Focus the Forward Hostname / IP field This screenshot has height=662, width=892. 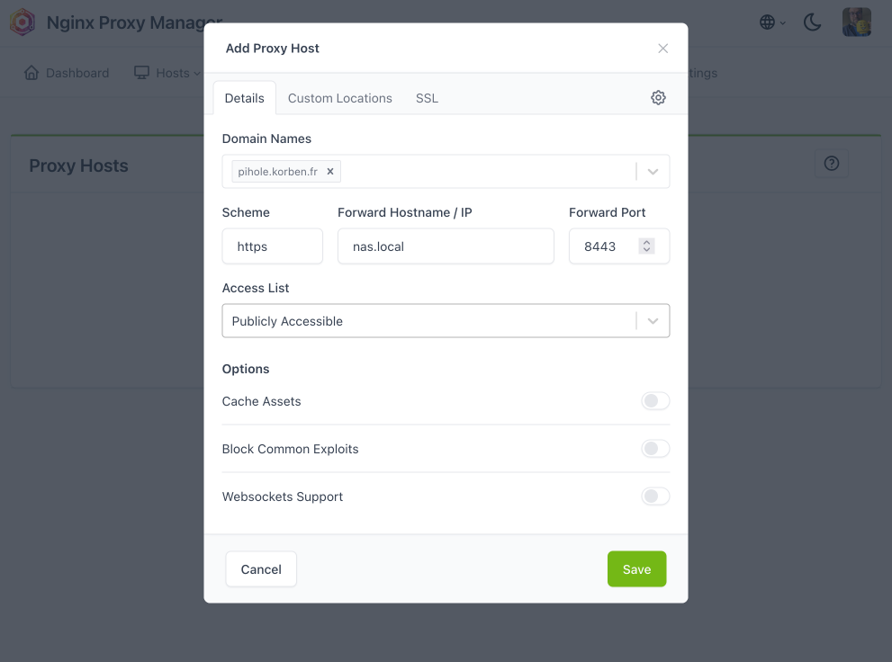click(x=446, y=246)
